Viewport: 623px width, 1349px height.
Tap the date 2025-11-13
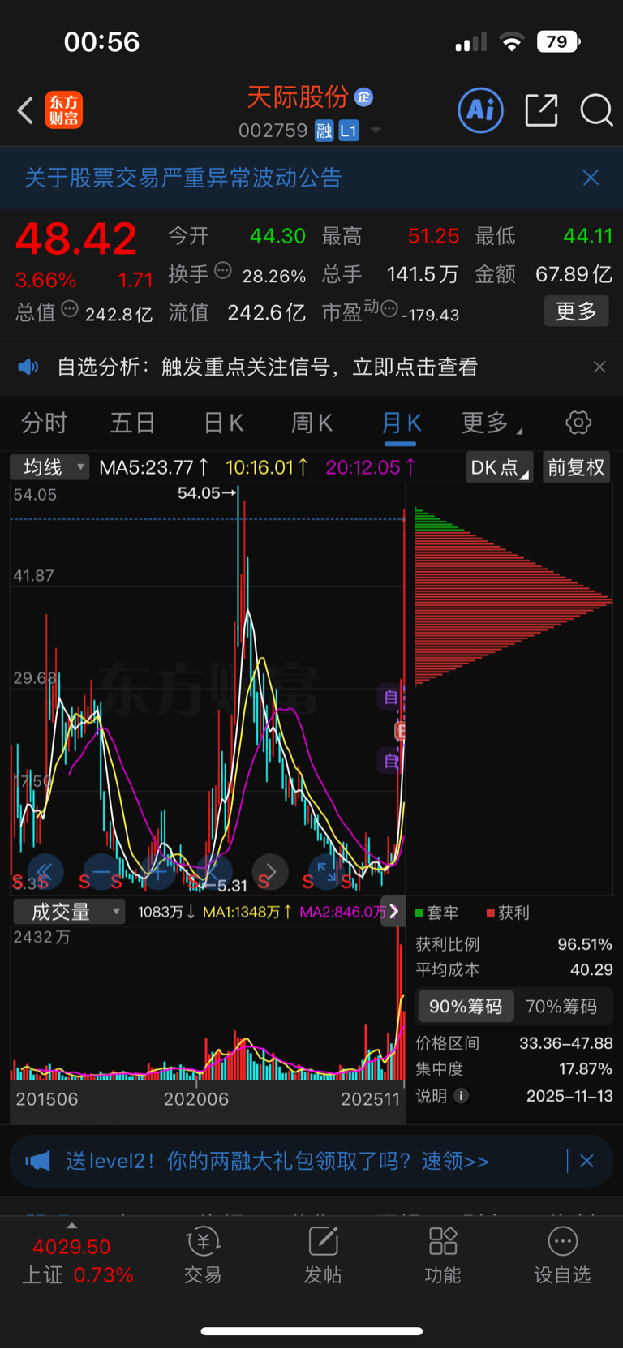click(569, 1096)
